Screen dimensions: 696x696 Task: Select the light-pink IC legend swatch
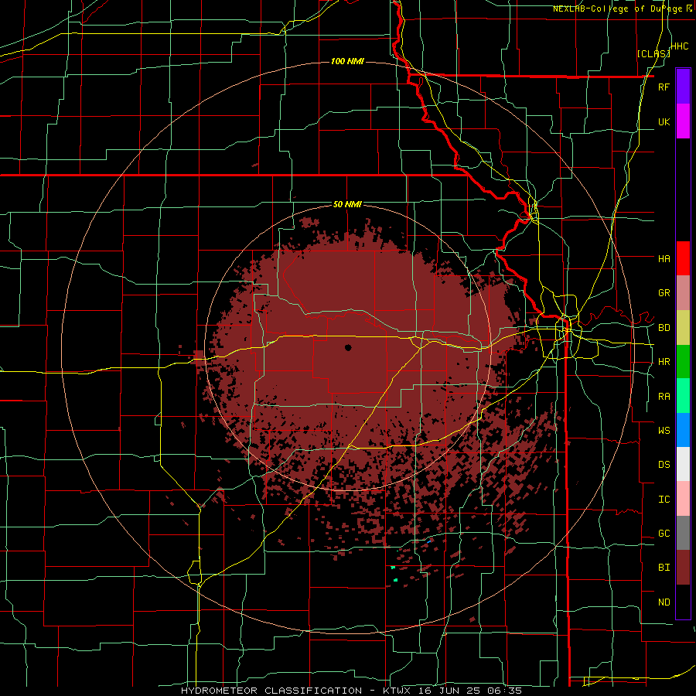tap(683, 499)
